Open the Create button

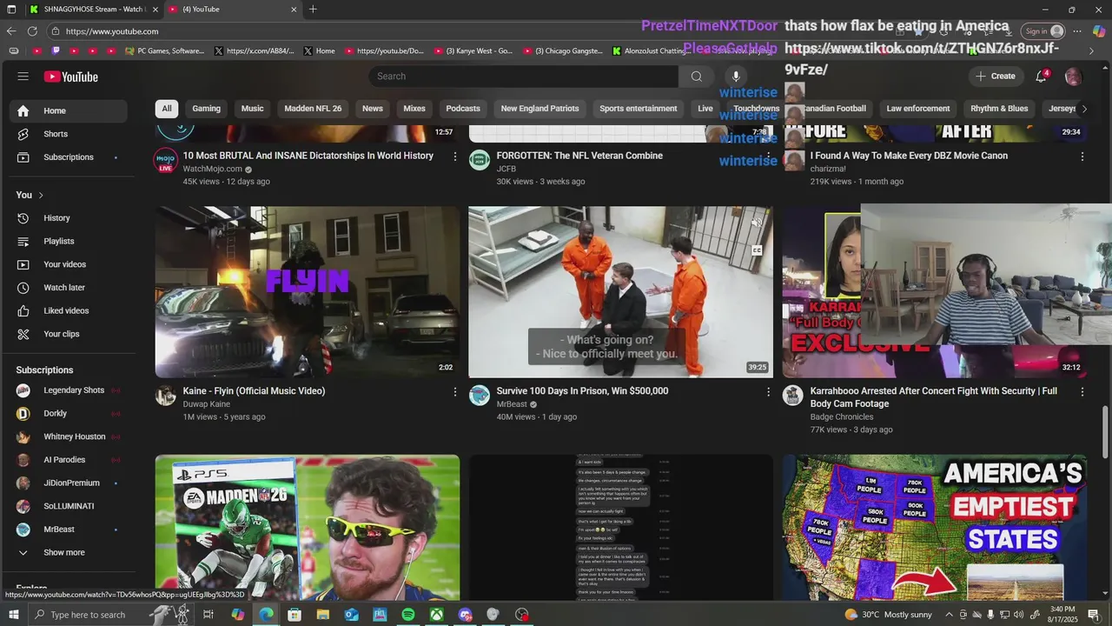click(996, 77)
